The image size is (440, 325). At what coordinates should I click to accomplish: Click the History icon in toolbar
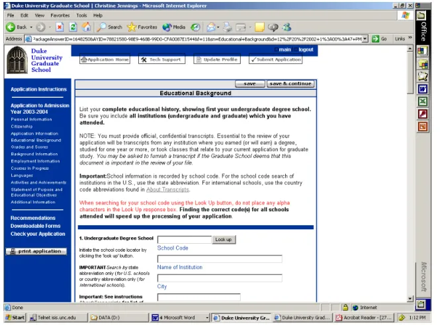(x=195, y=27)
